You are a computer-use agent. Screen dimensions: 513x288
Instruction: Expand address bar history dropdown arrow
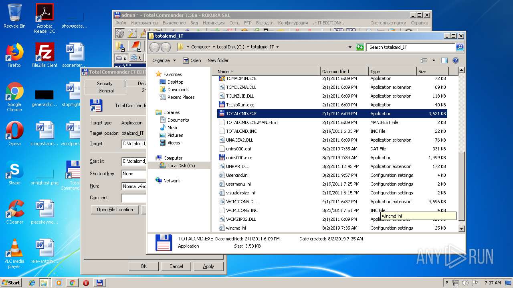(x=350, y=47)
